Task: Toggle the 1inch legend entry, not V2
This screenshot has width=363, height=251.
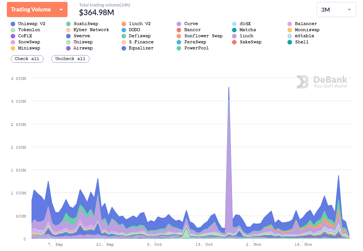Action: (x=243, y=36)
